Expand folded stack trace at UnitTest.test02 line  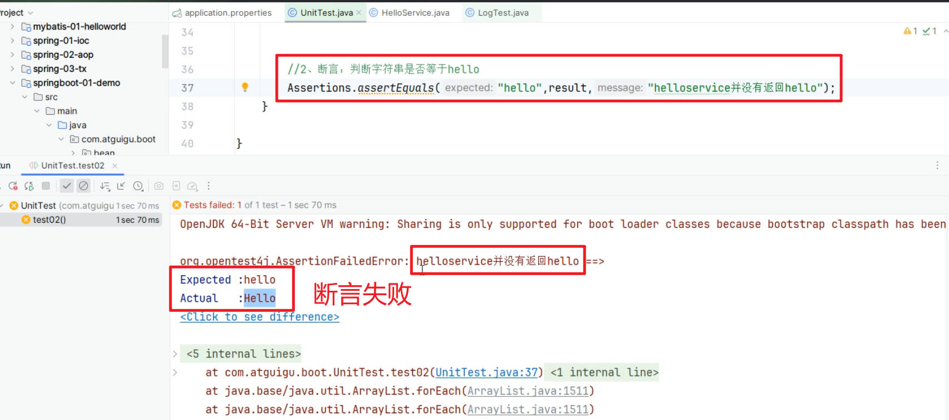coord(175,372)
